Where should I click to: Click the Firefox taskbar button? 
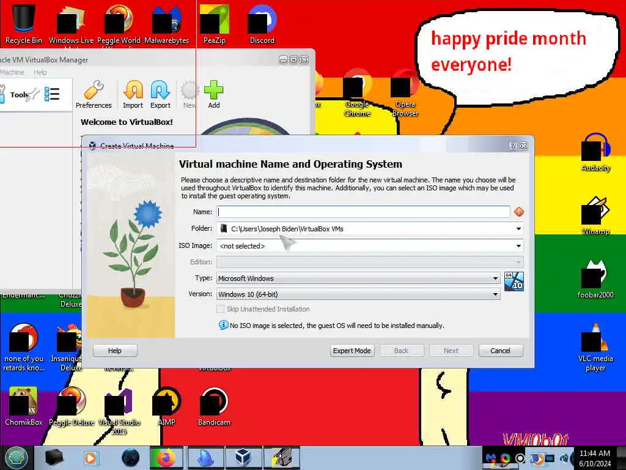tap(166, 458)
